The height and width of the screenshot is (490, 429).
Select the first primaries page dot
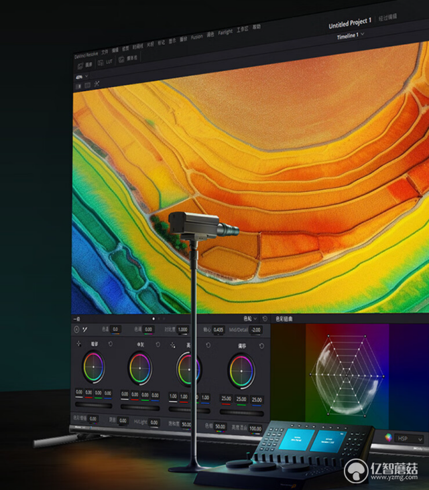(x=154, y=319)
